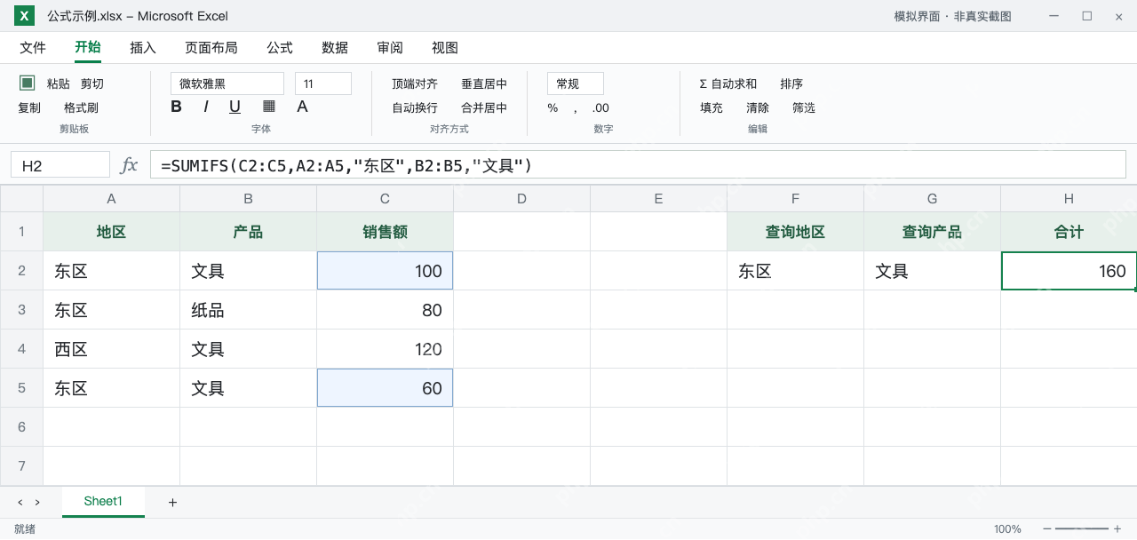Viewport: 1137px width, 540px height.
Task: Click the .00 decimal places button
Action: (x=600, y=107)
